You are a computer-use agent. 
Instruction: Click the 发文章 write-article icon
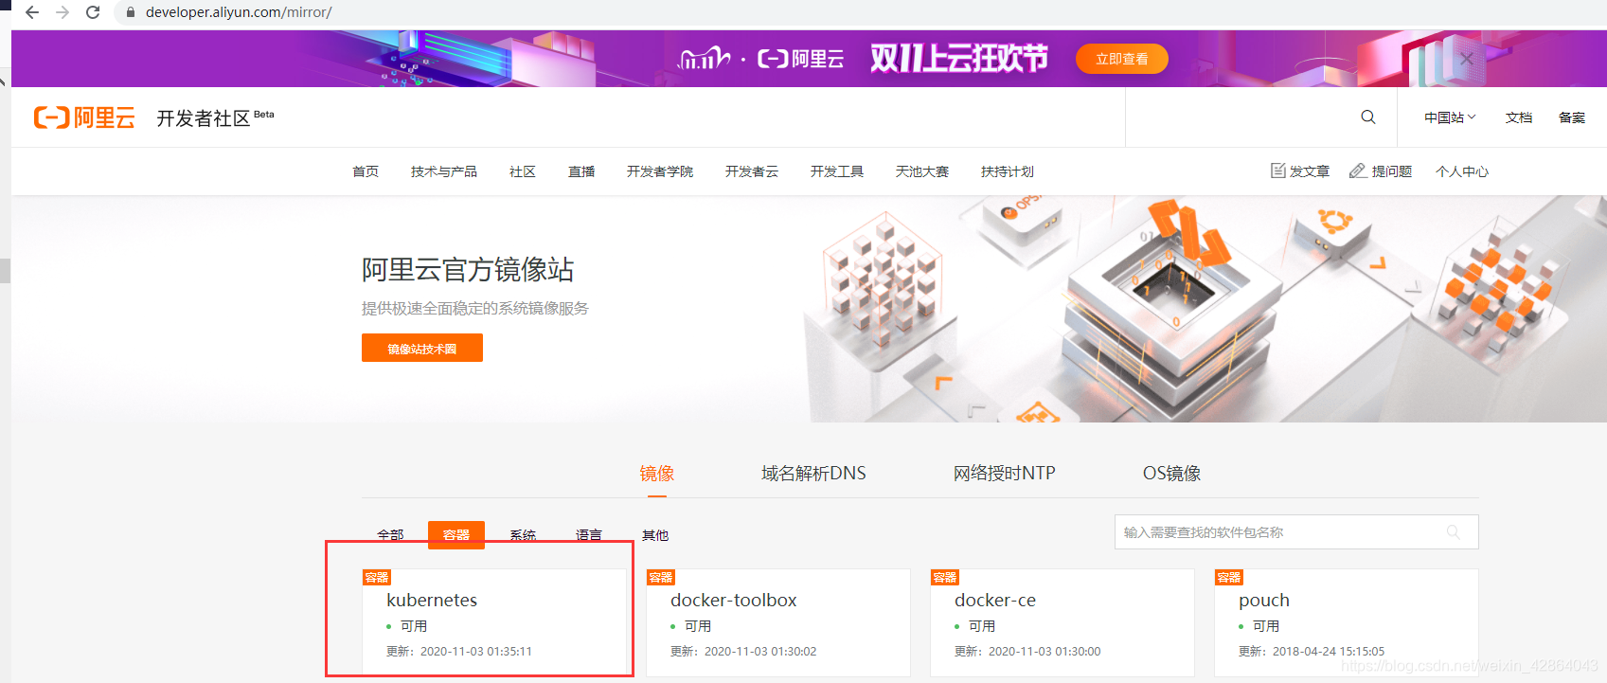(x=1278, y=171)
